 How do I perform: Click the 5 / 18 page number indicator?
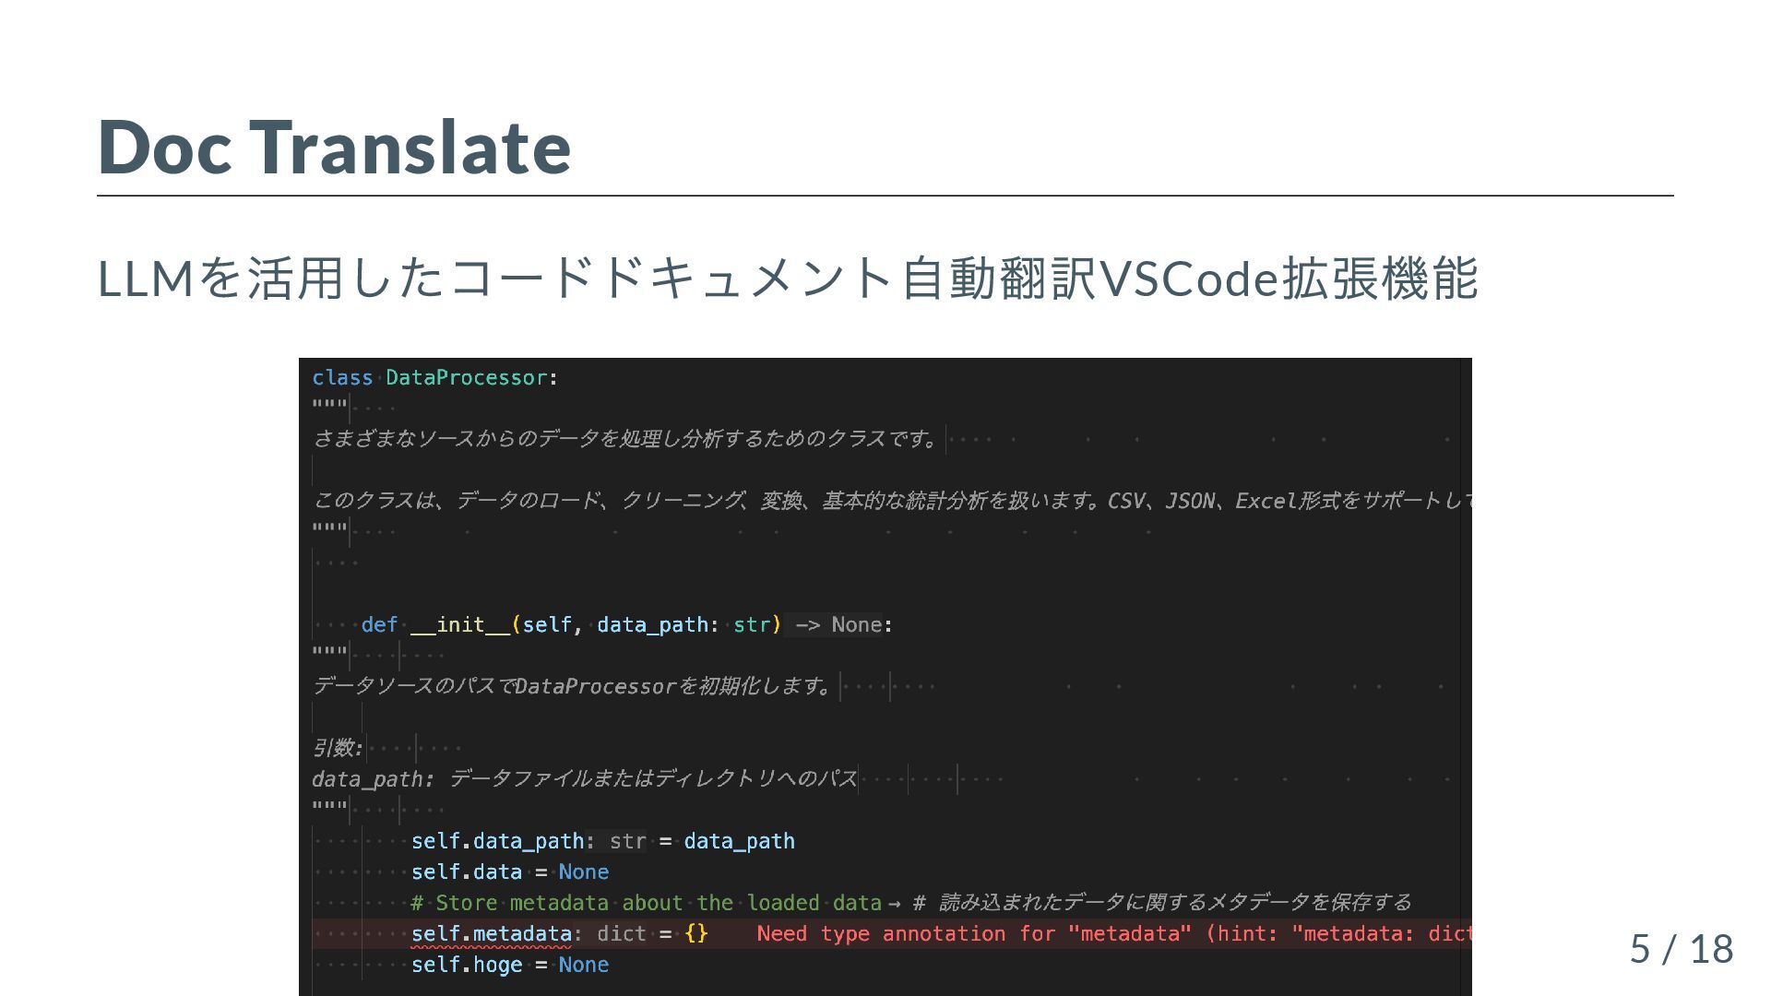click(1681, 949)
